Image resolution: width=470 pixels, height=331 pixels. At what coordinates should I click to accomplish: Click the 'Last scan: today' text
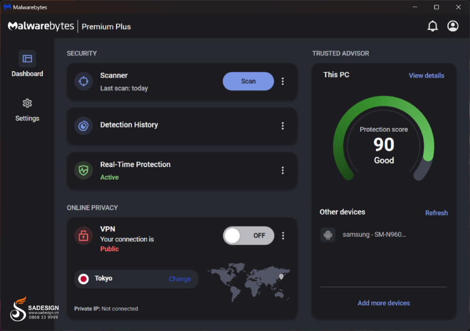point(124,89)
